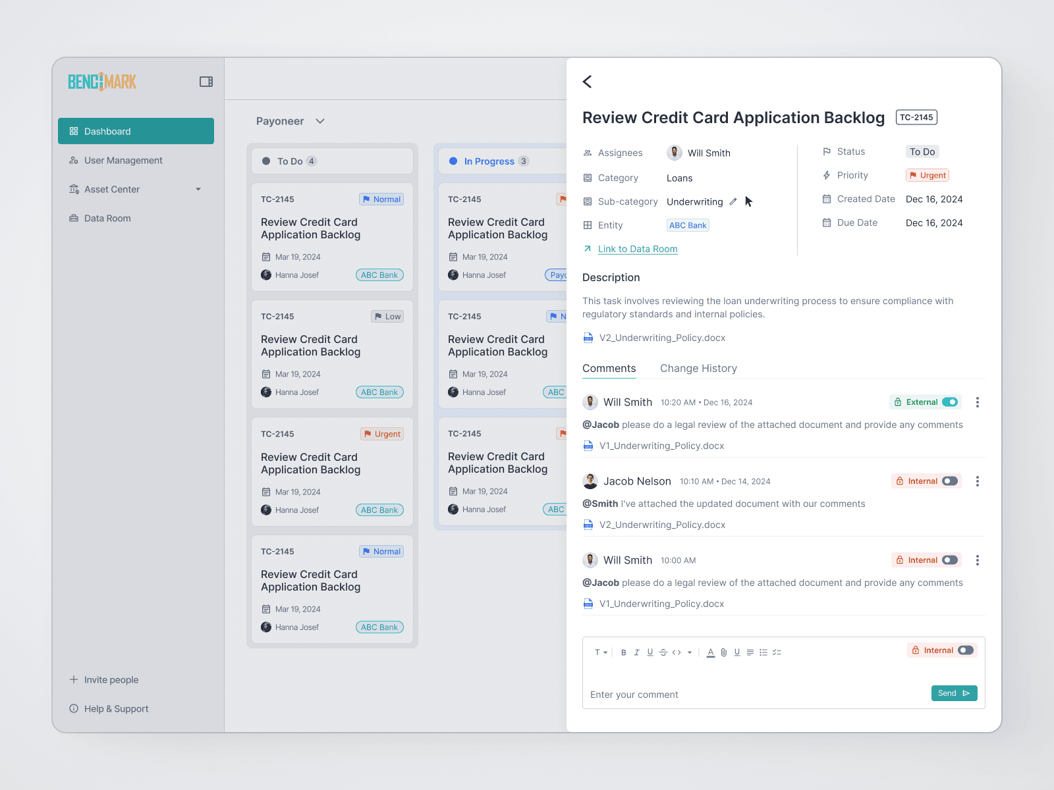Open the Payoneer workspace dropdown

291,121
